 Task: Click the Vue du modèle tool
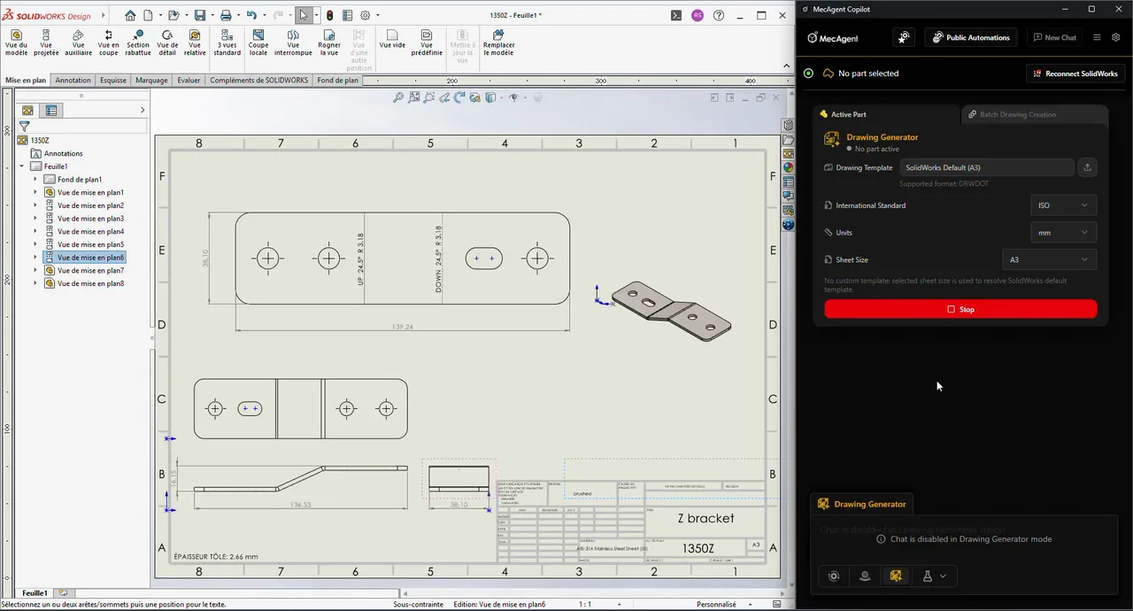tap(16, 43)
